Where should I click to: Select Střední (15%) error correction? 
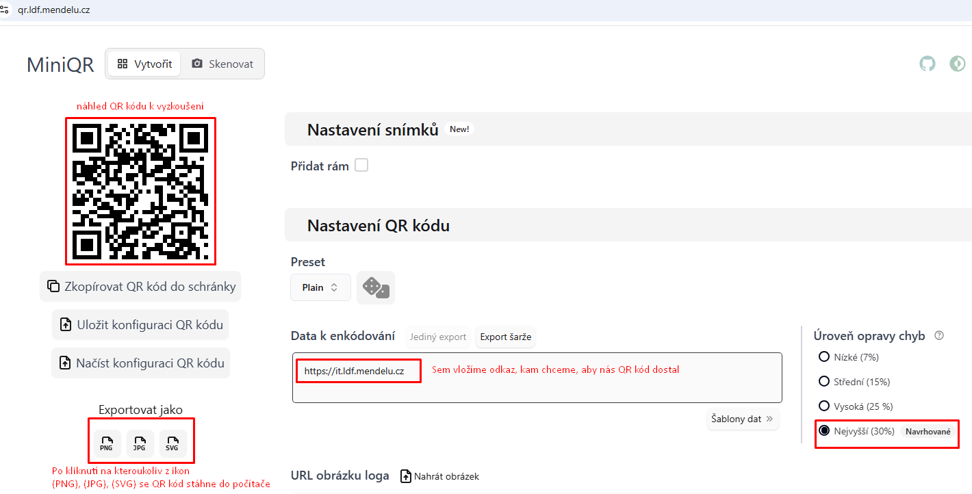824,381
